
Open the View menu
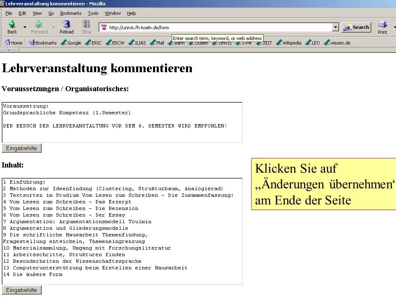37,13
